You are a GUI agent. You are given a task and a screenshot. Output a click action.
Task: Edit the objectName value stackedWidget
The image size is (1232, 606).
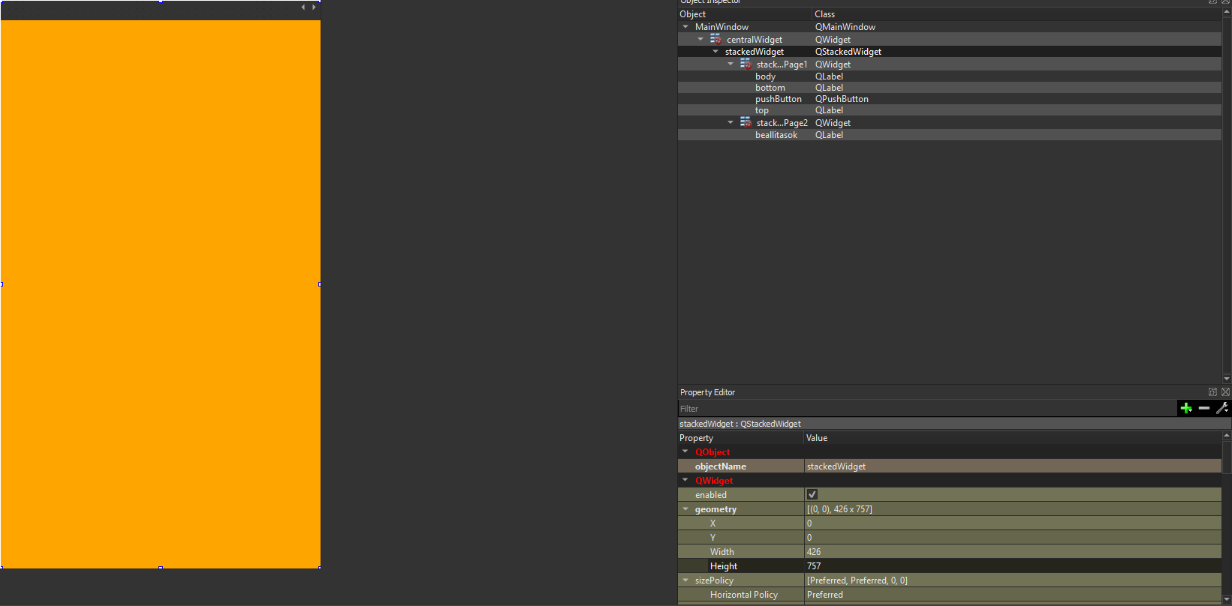click(1013, 466)
